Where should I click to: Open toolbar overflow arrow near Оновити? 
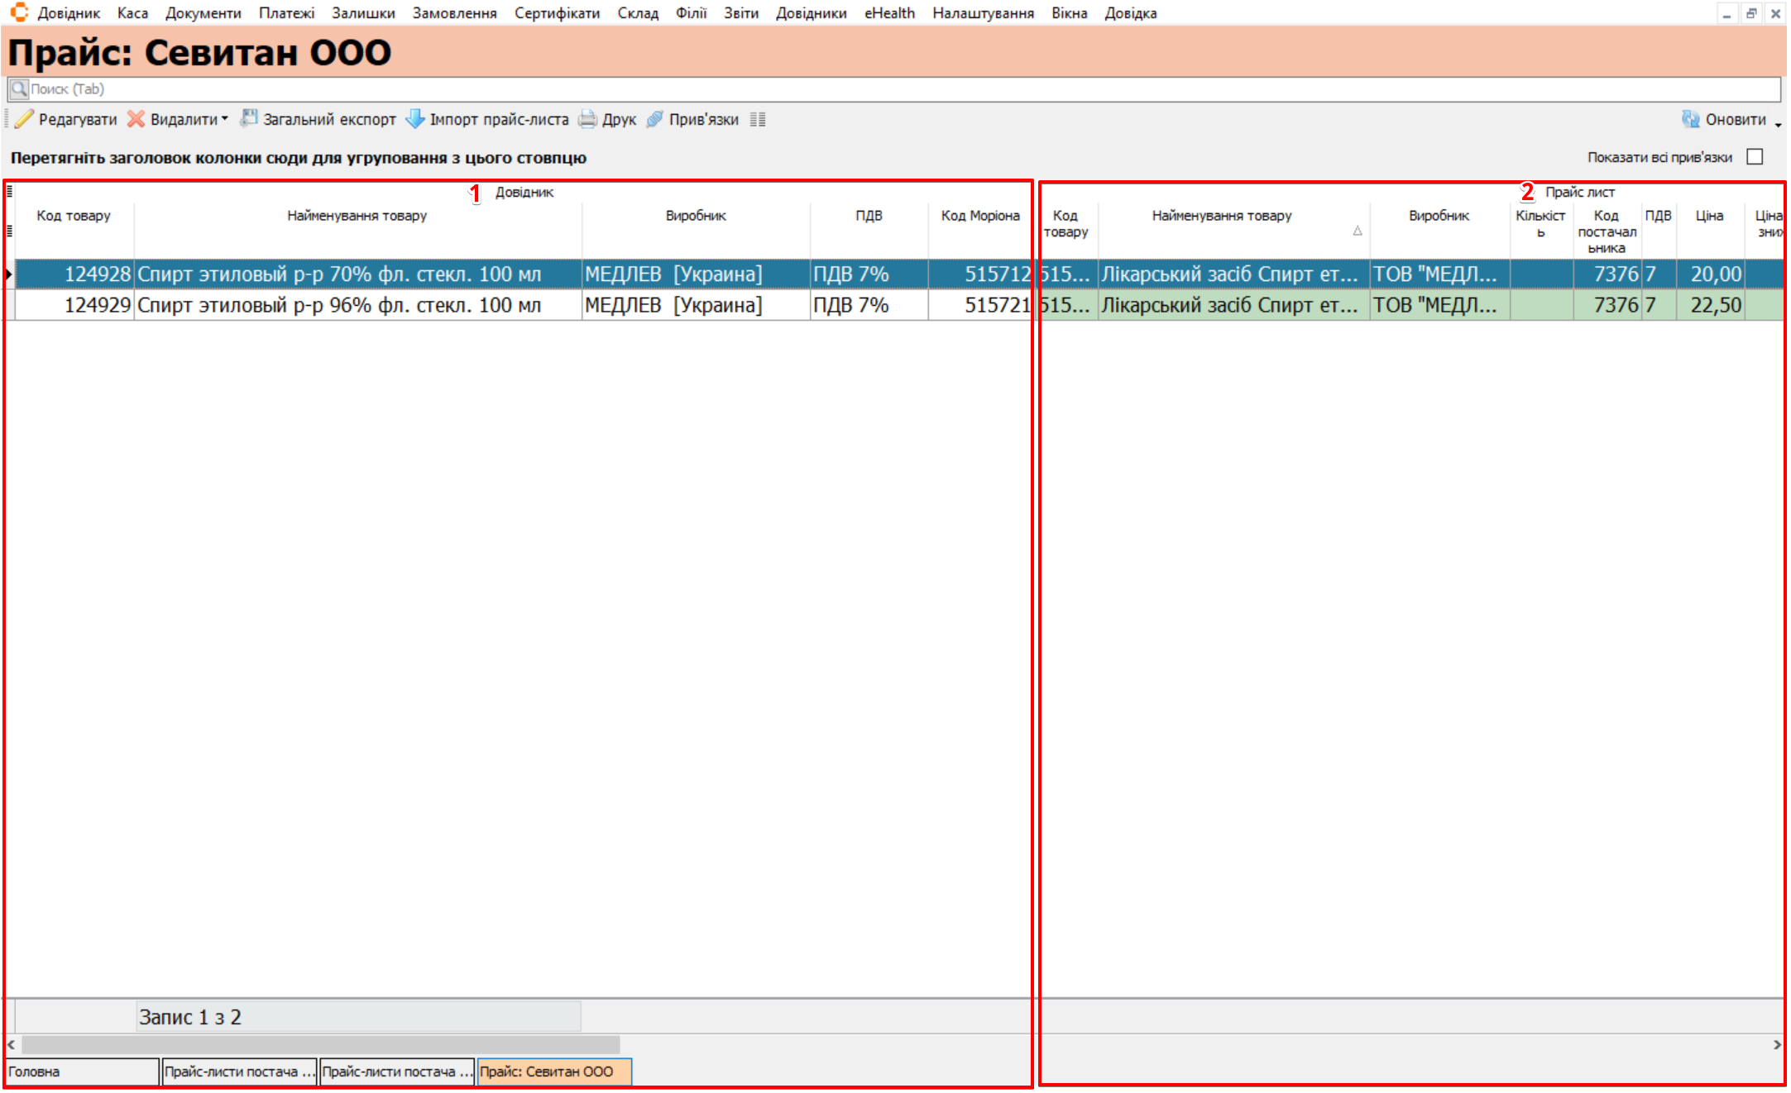(x=1778, y=124)
